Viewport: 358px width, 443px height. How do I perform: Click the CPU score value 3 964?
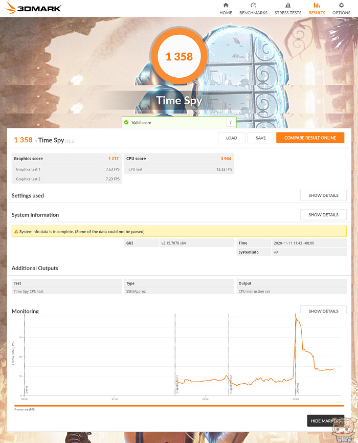pyautogui.click(x=226, y=159)
